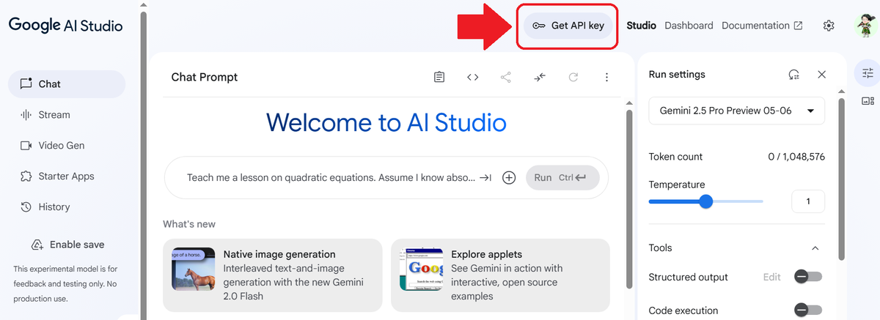Click the Welcome to AI Studio heading
880x320 pixels.
click(x=386, y=122)
